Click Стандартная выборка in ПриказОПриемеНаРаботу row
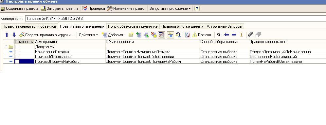Viewport: 326px width, 125px height. click(224, 62)
